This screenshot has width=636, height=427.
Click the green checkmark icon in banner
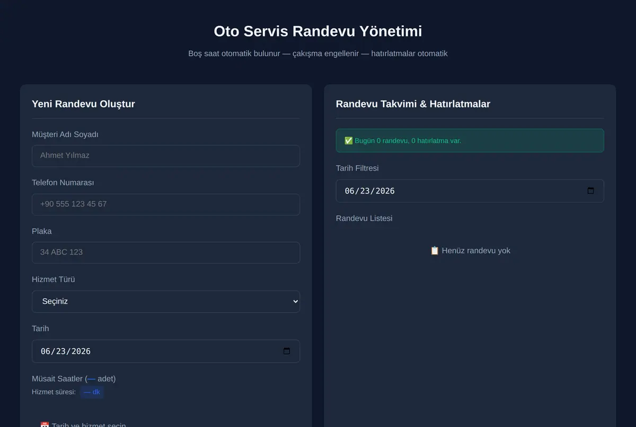pyautogui.click(x=349, y=140)
